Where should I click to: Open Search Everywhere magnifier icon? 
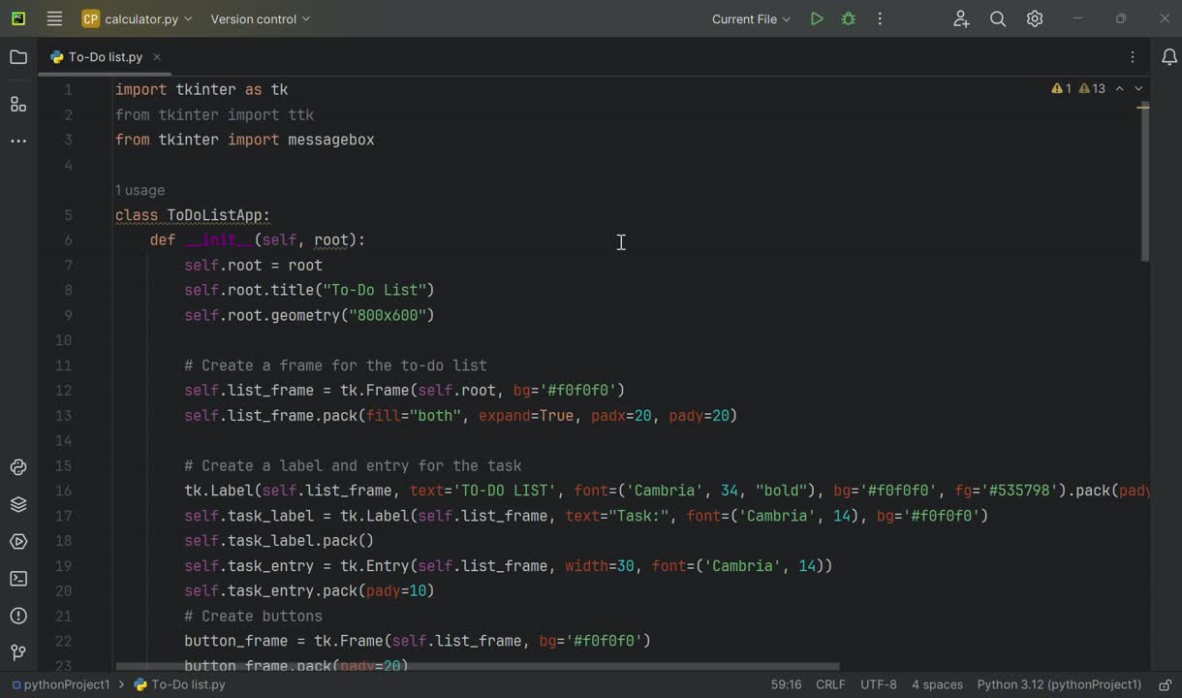(x=998, y=19)
